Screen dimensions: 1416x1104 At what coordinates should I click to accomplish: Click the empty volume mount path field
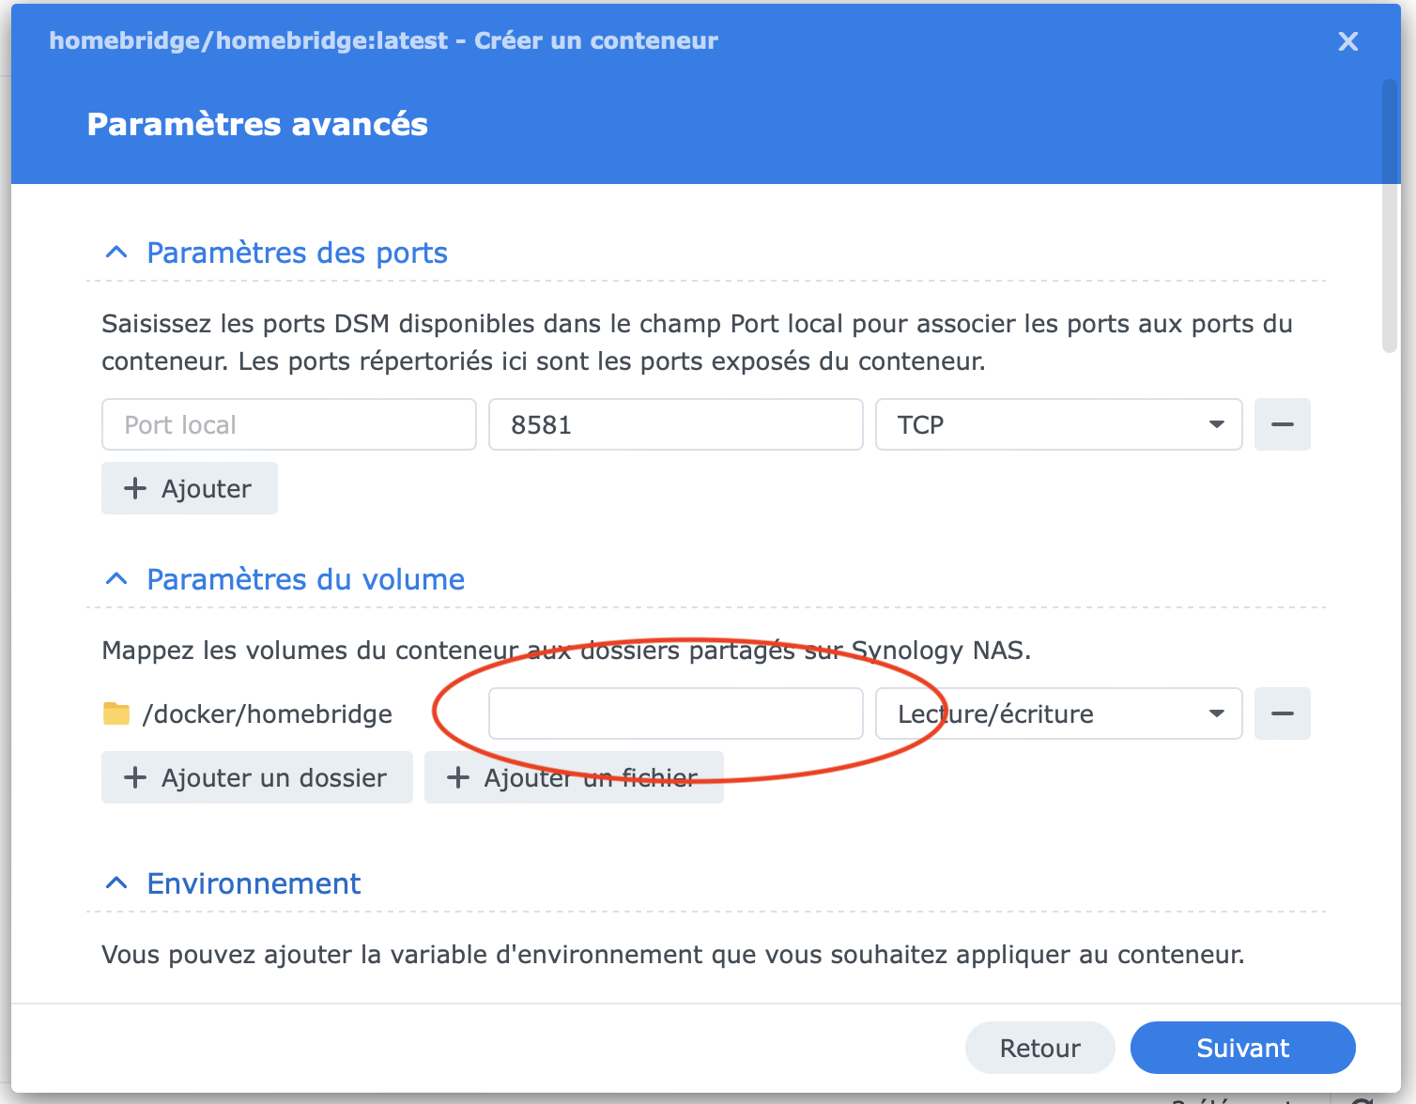[675, 713]
